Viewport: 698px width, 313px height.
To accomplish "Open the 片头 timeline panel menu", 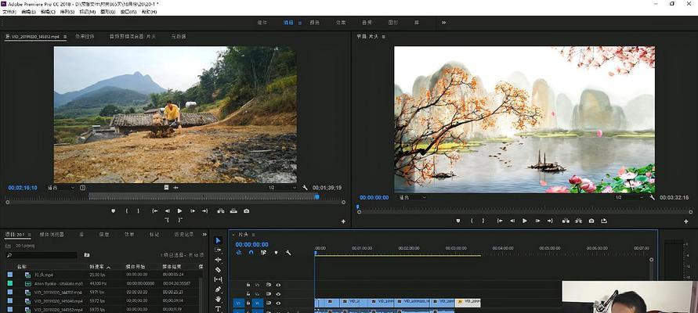I will point(253,234).
